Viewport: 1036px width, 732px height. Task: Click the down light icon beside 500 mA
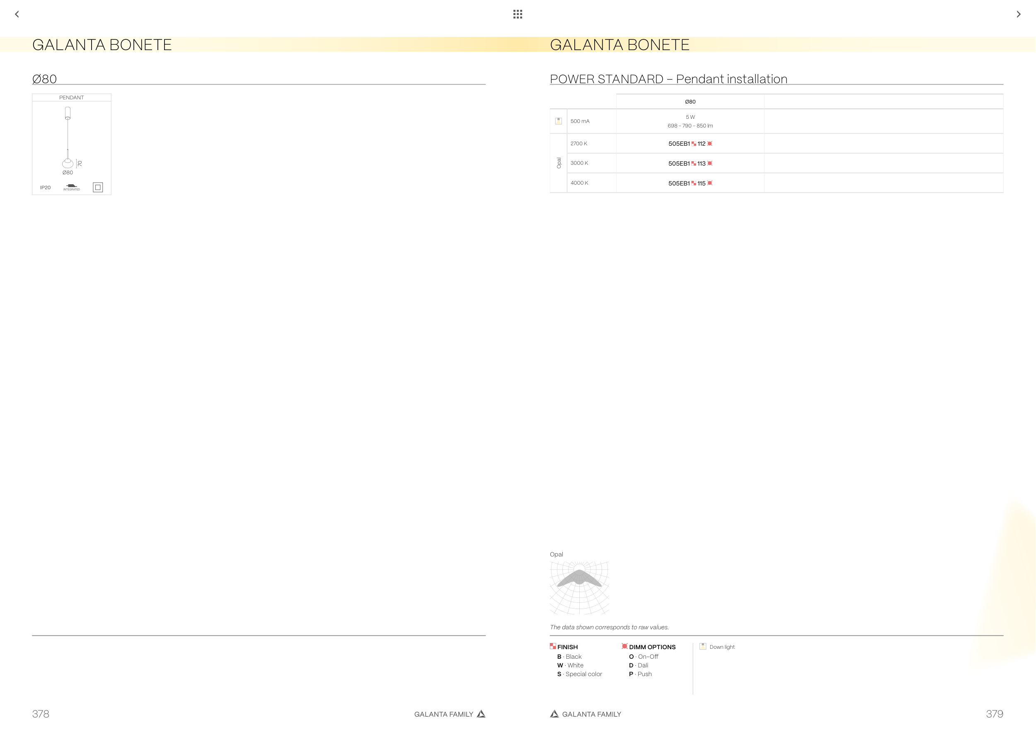[x=558, y=121]
